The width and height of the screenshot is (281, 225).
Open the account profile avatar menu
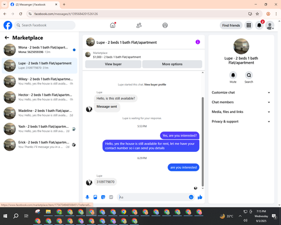(270, 25)
